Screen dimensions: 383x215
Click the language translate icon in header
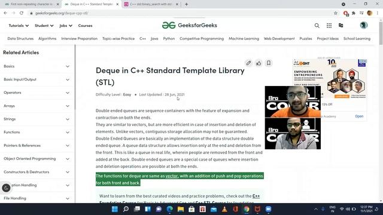click(341, 25)
